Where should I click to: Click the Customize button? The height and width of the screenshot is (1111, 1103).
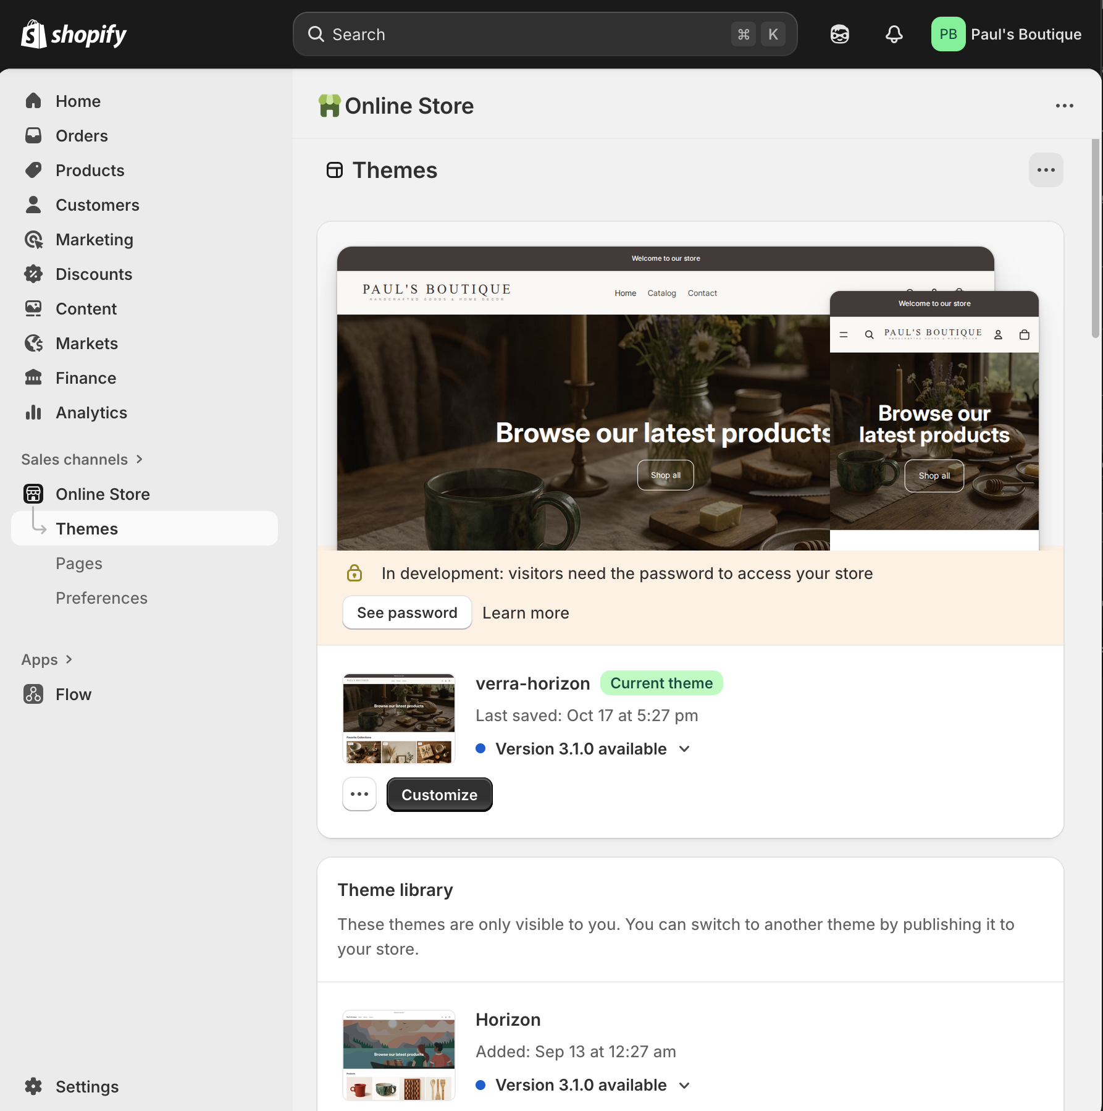(439, 795)
